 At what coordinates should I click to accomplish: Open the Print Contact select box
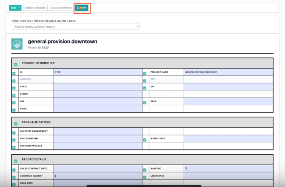point(76,27)
